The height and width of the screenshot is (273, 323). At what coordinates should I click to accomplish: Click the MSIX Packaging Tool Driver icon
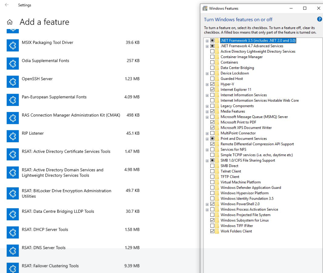13,45
